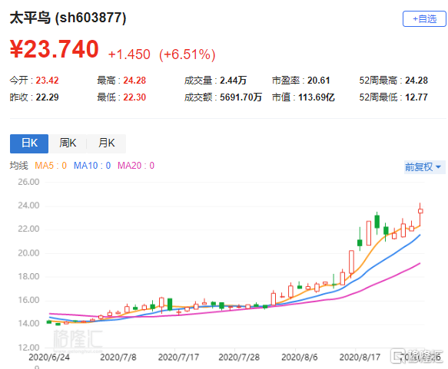Click the daily low value 22.30
The height and width of the screenshot is (369, 448).
(x=134, y=97)
